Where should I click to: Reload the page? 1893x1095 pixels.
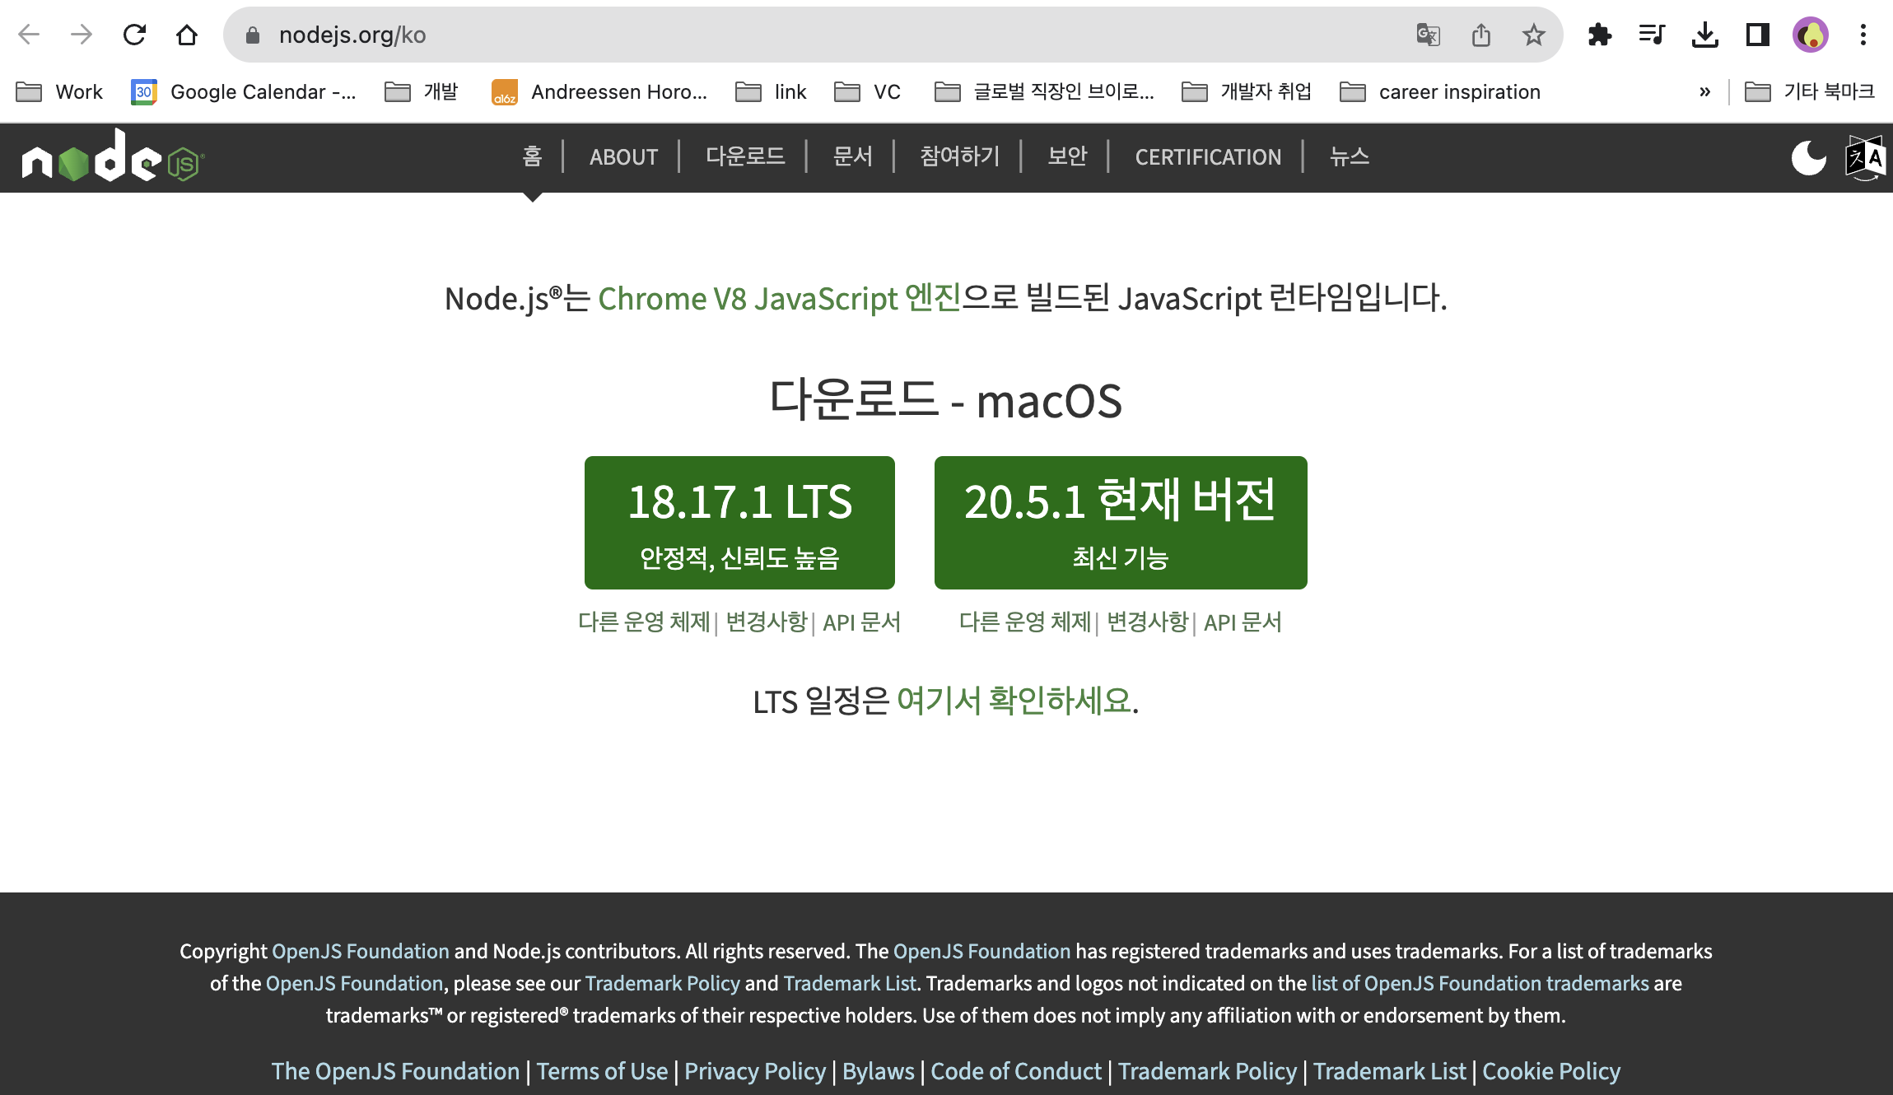click(134, 35)
